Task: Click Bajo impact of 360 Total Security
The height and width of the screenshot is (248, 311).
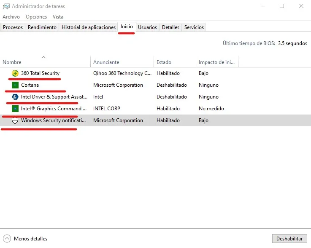Action: [203, 73]
